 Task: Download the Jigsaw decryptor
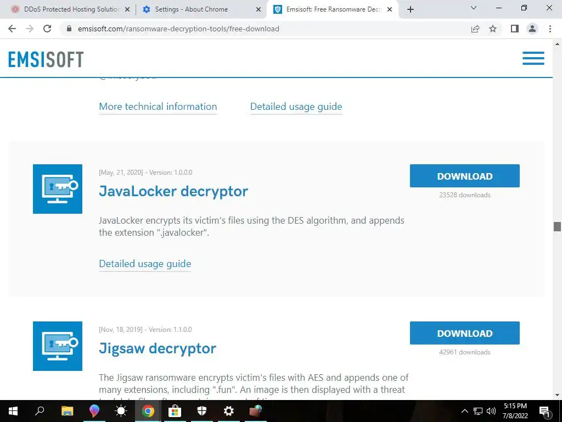(464, 333)
